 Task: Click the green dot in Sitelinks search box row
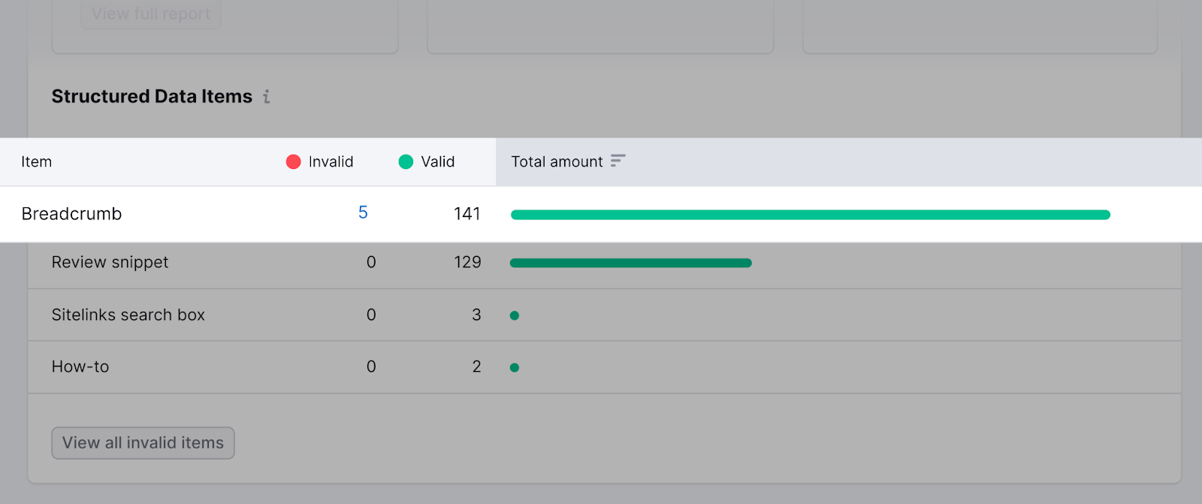point(515,315)
